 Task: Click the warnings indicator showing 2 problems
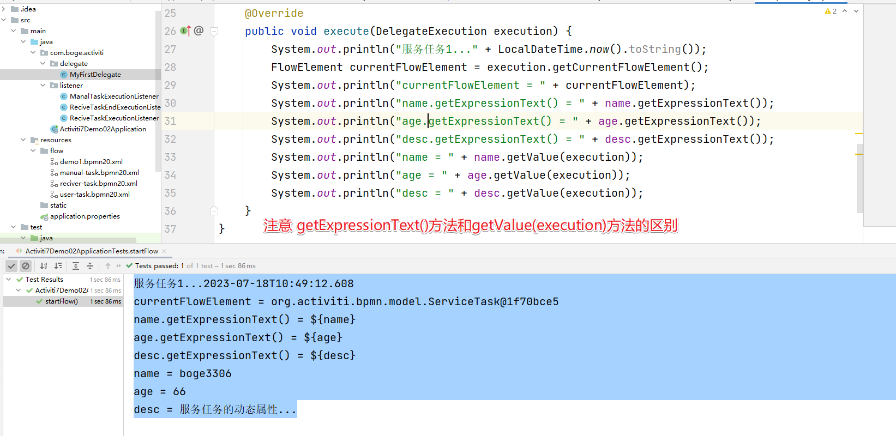(x=831, y=11)
